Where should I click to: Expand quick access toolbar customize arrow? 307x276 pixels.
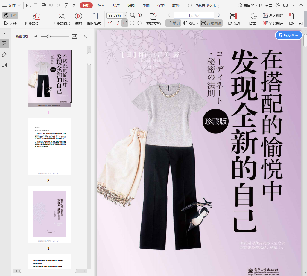74,5
